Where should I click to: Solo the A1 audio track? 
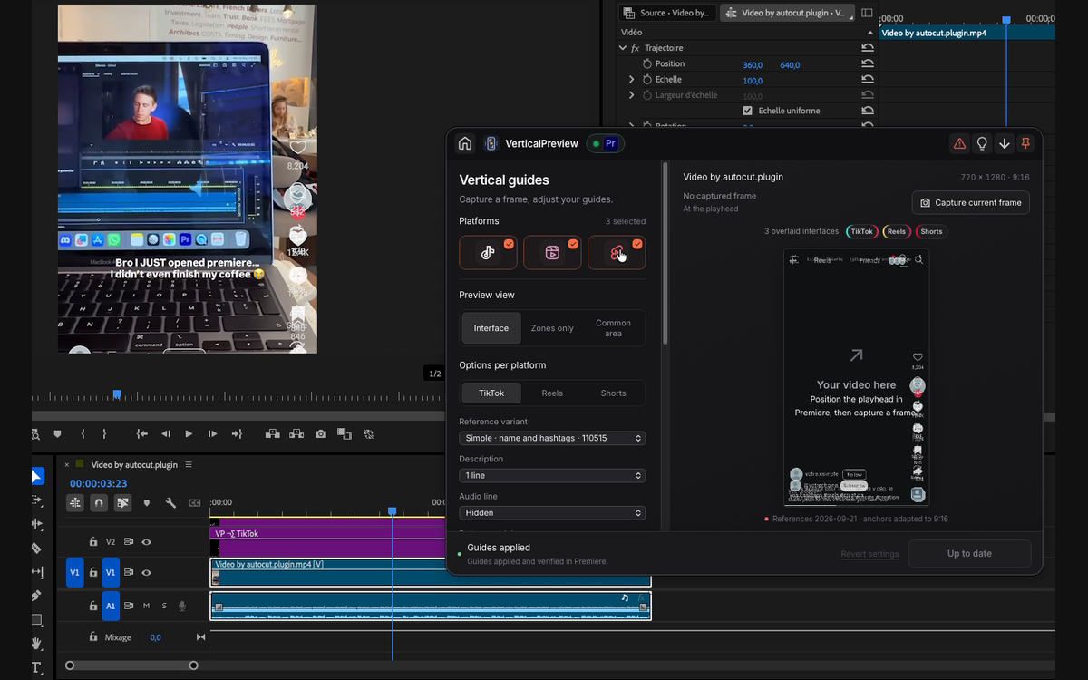click(x=164, y=606)
